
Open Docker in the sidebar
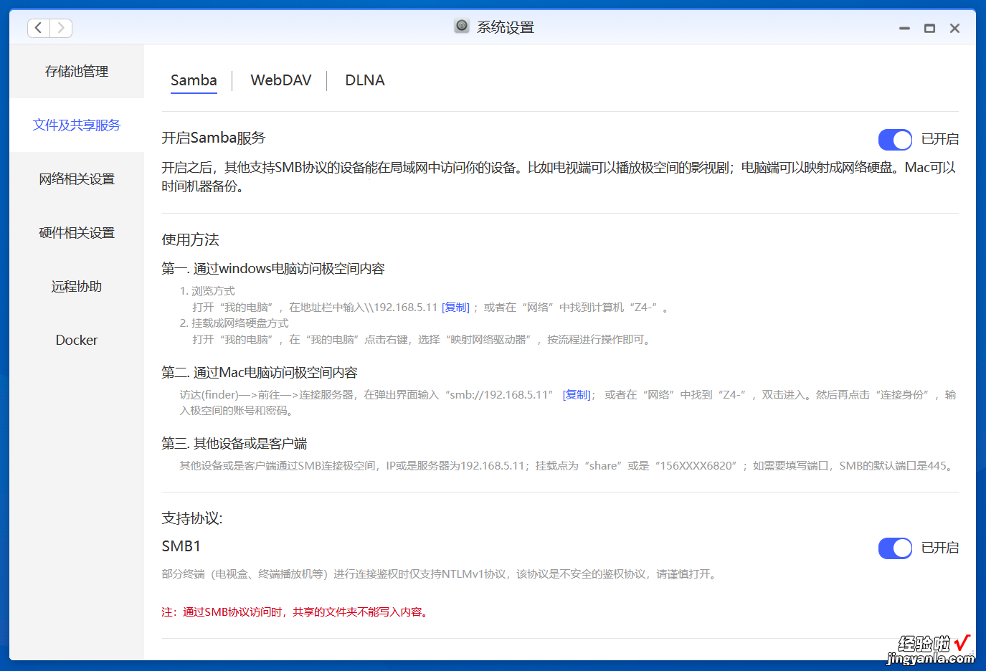[77, 340]
